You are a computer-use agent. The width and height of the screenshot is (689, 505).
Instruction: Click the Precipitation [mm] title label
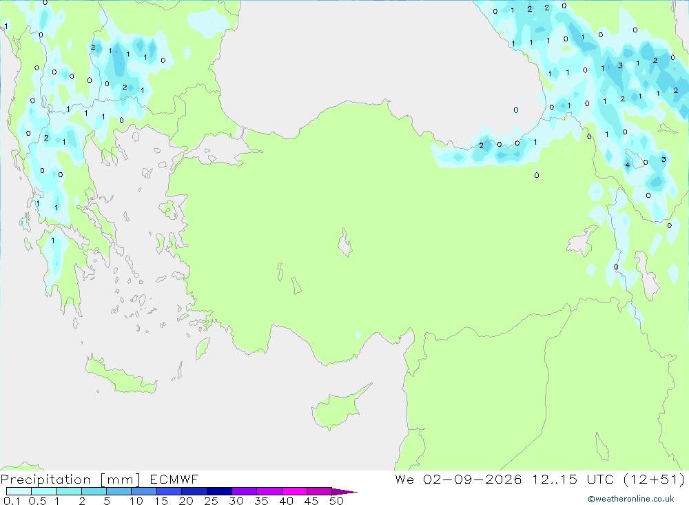pos(70,479)
